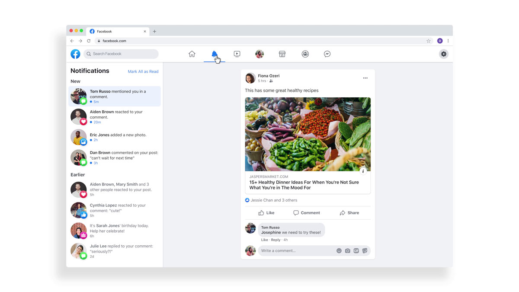519x292 pixels.
Task: Open a new browser tab
Action: point(154,32)
